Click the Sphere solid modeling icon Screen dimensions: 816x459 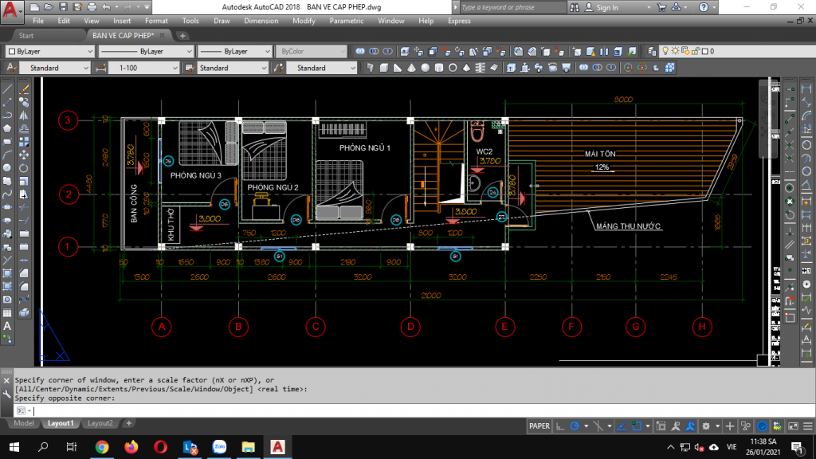point(426,68)
